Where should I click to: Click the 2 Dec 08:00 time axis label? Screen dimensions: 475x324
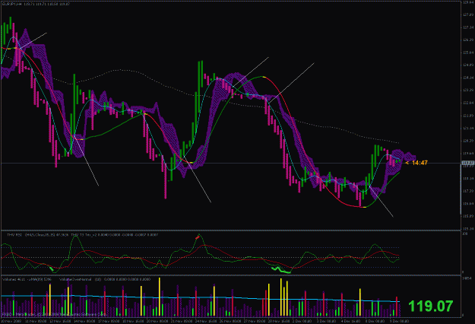[x=302, y=321]
